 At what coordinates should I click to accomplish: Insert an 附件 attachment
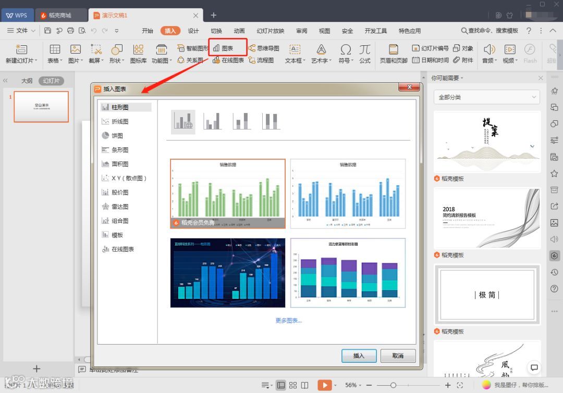[x=463, y=60]
